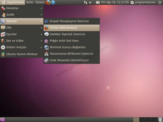This screenshot has height=122, width=163.
Task: Expand arrow next to Oyunlar
Action: click(x=41, y=34)
